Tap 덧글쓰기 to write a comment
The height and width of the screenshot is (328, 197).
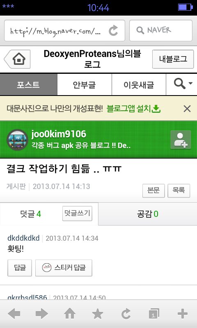pos(77,213)
